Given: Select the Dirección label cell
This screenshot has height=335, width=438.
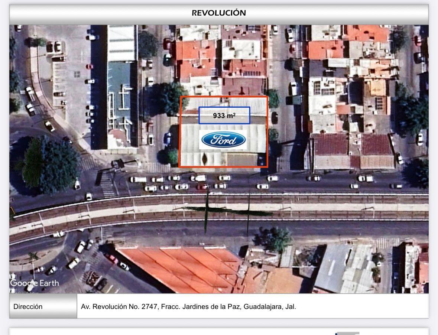Looking at the screenshot, I should pos(43,307).
